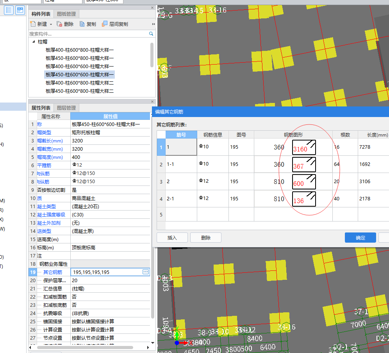Click the (C30) concrete strength value
Screen dimensions: 389x353
[111, 214]
